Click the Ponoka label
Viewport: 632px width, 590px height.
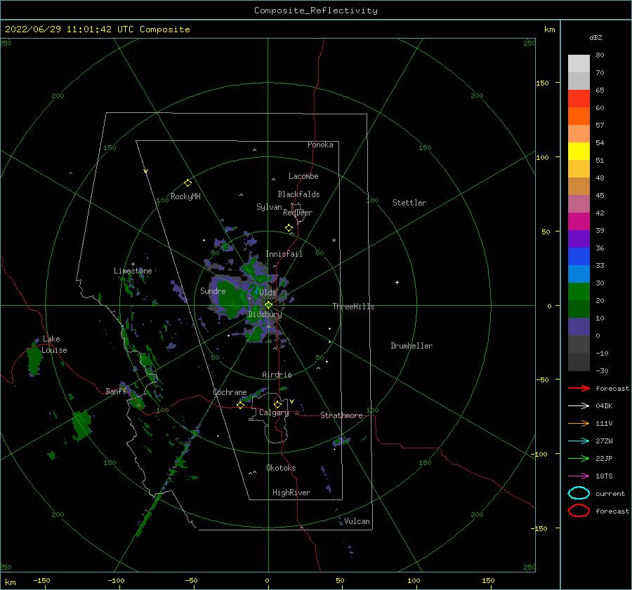(320, 145)
